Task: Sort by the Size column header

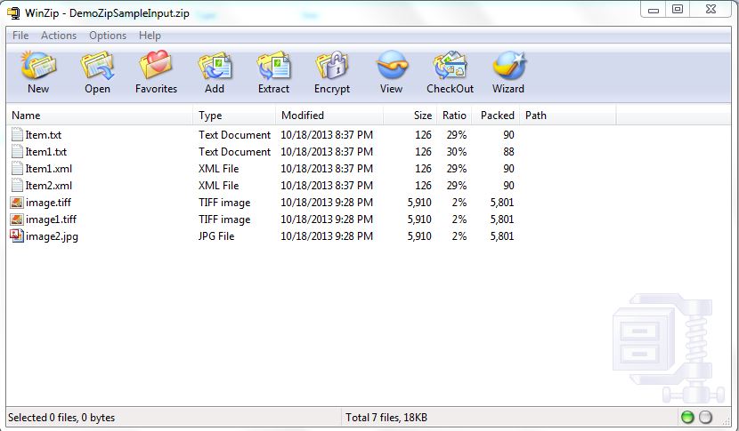Action: click(x=410, y=116)
